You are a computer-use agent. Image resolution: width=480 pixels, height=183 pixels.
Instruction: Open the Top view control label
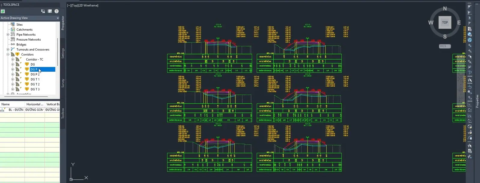[x=75, y=5]
